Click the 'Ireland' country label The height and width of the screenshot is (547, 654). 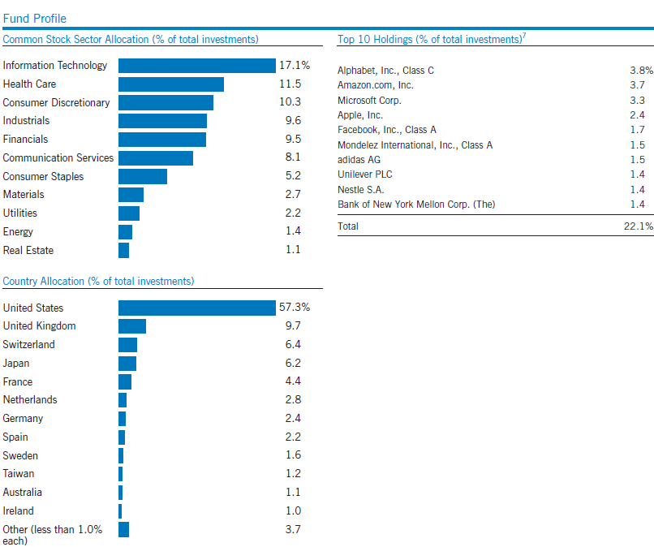click(x=19, y=511)
